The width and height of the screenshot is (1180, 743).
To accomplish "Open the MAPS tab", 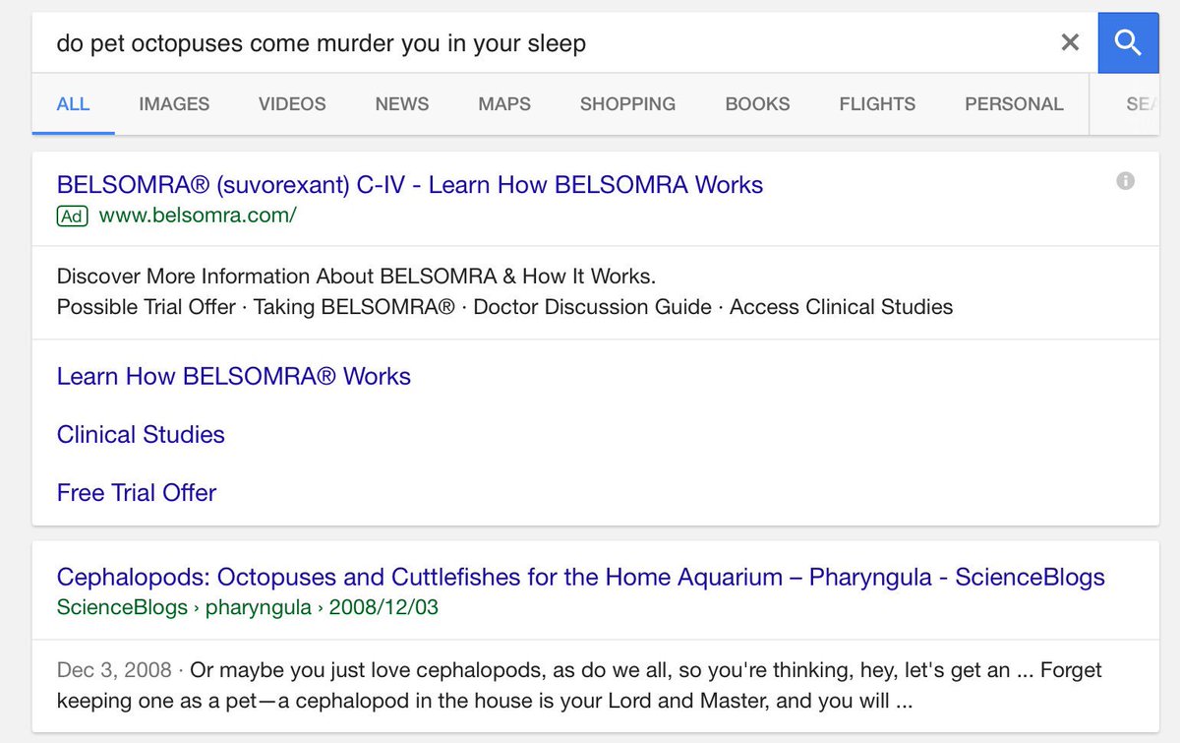I will point(504,103).
